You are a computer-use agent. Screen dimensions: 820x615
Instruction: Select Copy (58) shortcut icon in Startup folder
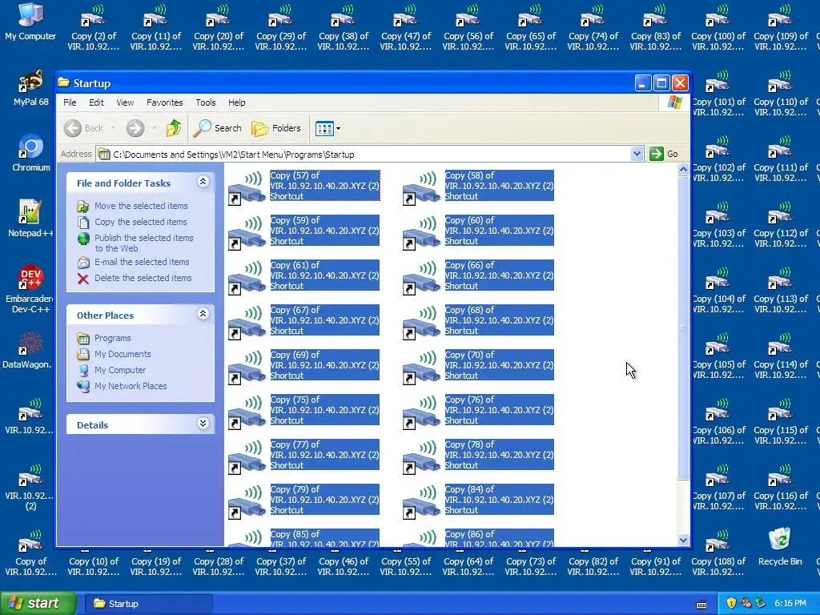[x=421, y=187]
